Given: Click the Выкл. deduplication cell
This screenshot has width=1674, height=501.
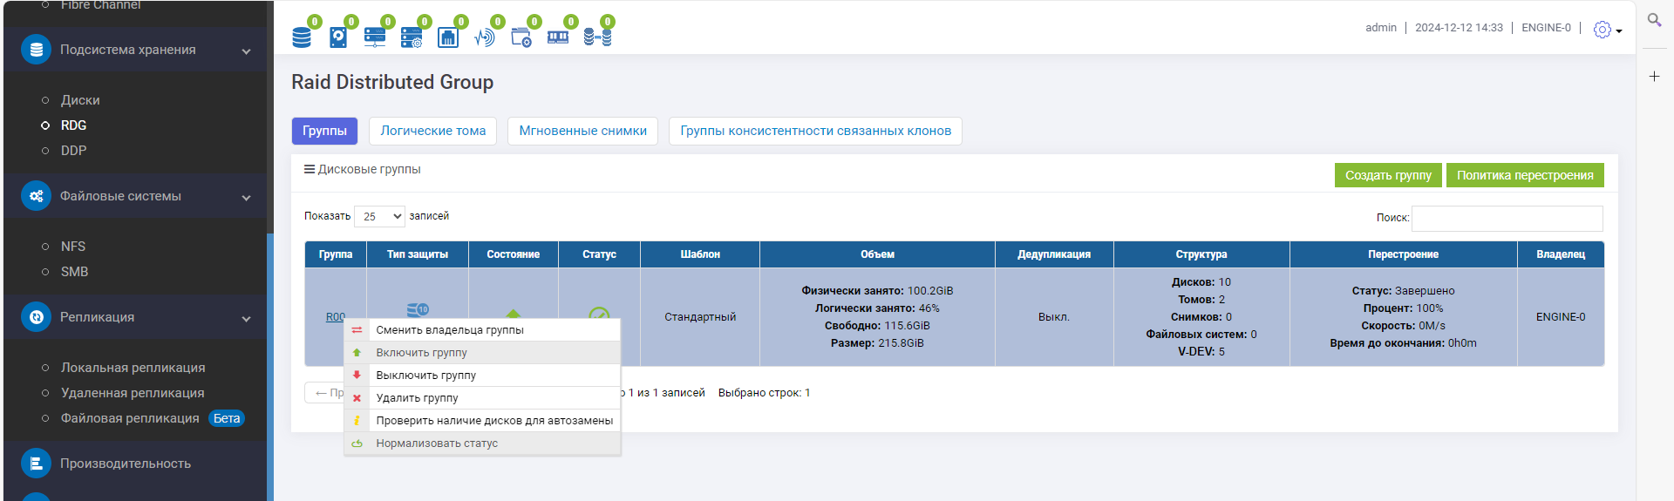Looking at the screenshot, I should [1054, 317].
